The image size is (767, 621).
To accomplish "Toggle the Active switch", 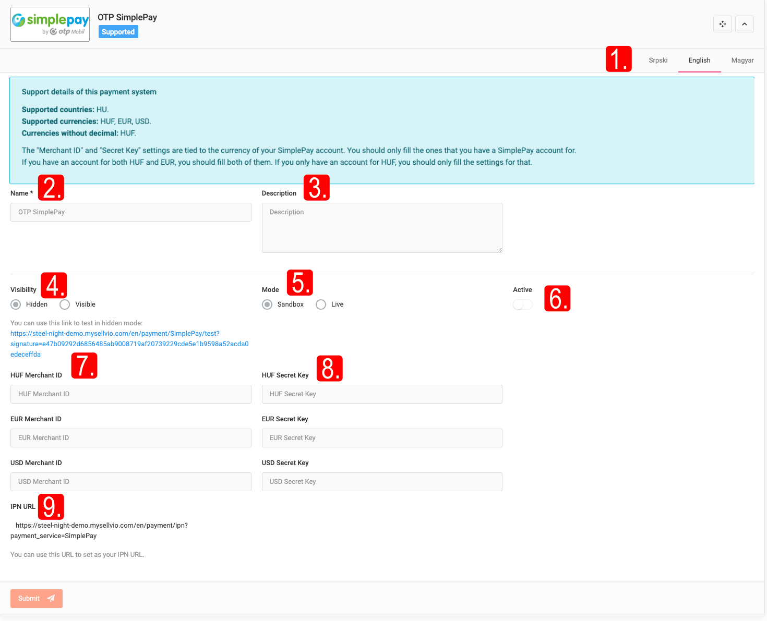I will [522, 305].
